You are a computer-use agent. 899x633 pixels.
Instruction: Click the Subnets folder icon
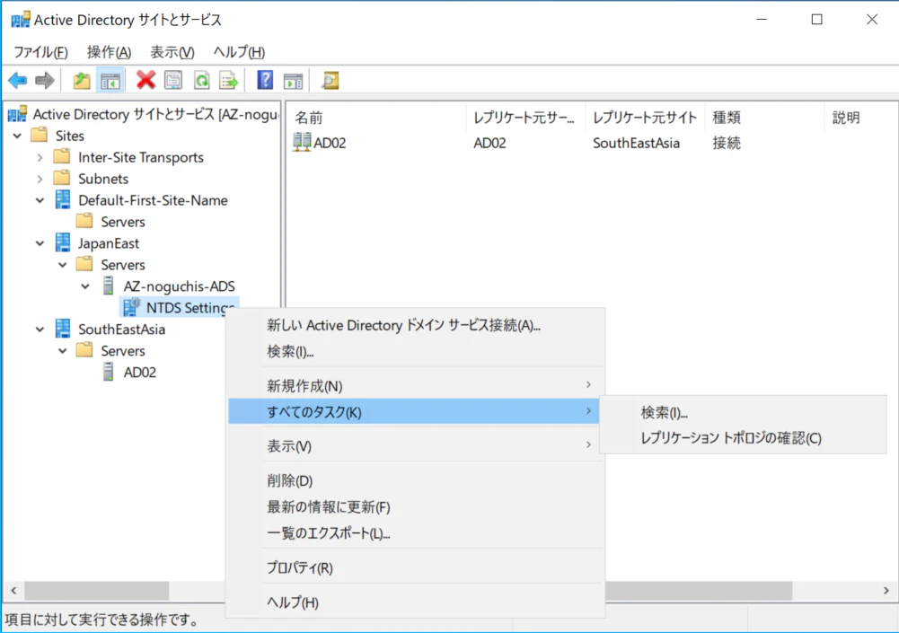pyautogui.click(x=62, y=179)
